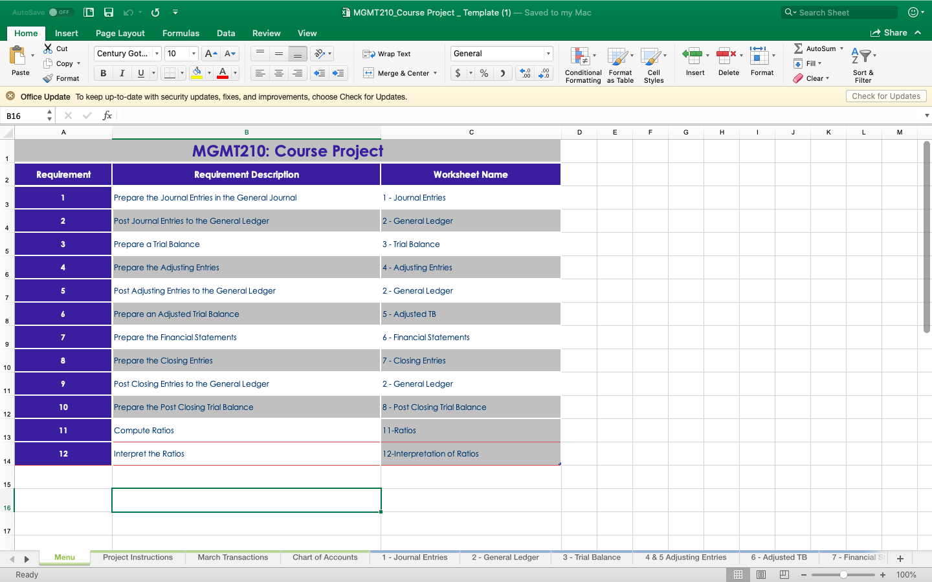Align text to the right
The width and height of the screenshot is (932, 582).
click(298, 73)
